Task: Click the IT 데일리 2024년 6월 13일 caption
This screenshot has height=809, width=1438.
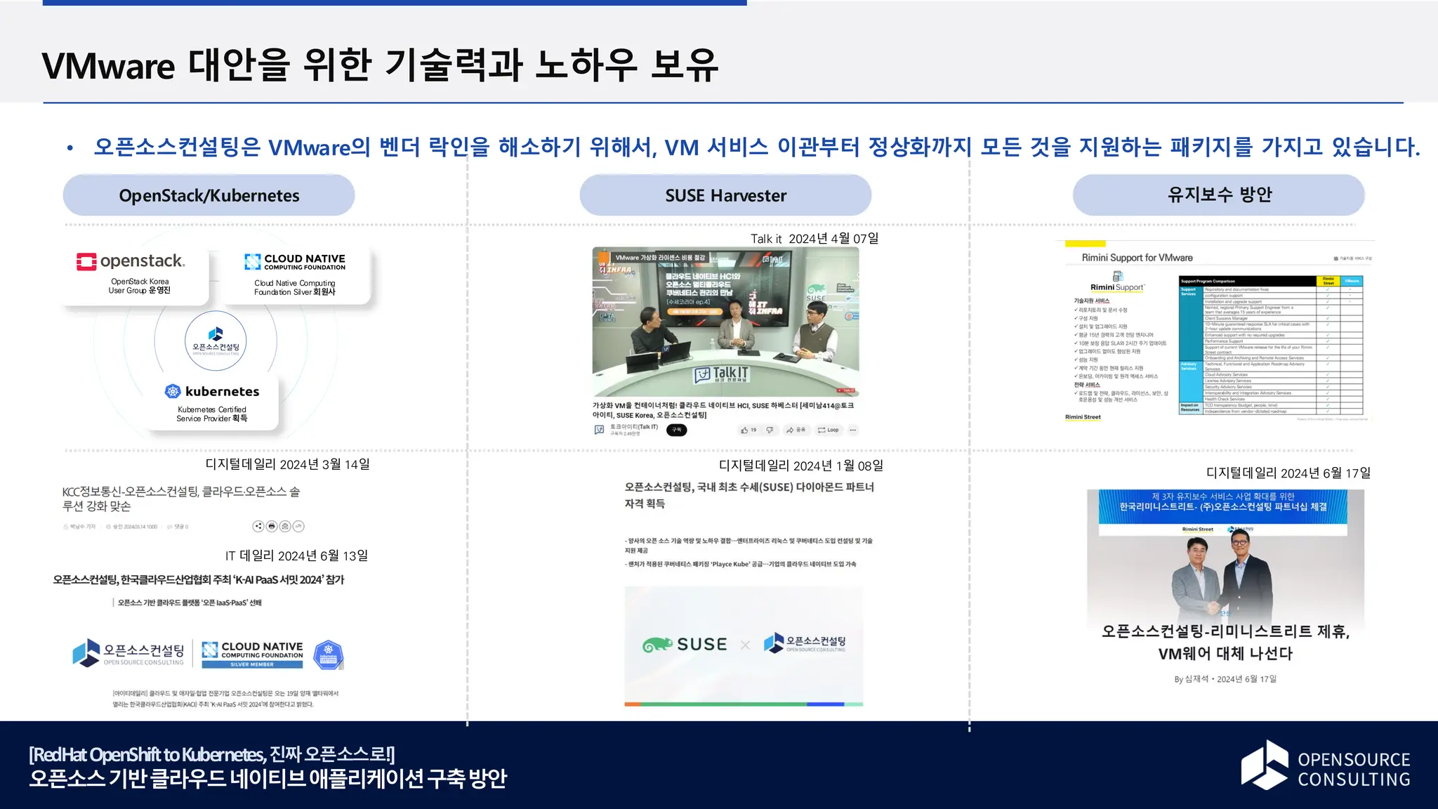Action: pyautogui.click(x=296, y=555)
